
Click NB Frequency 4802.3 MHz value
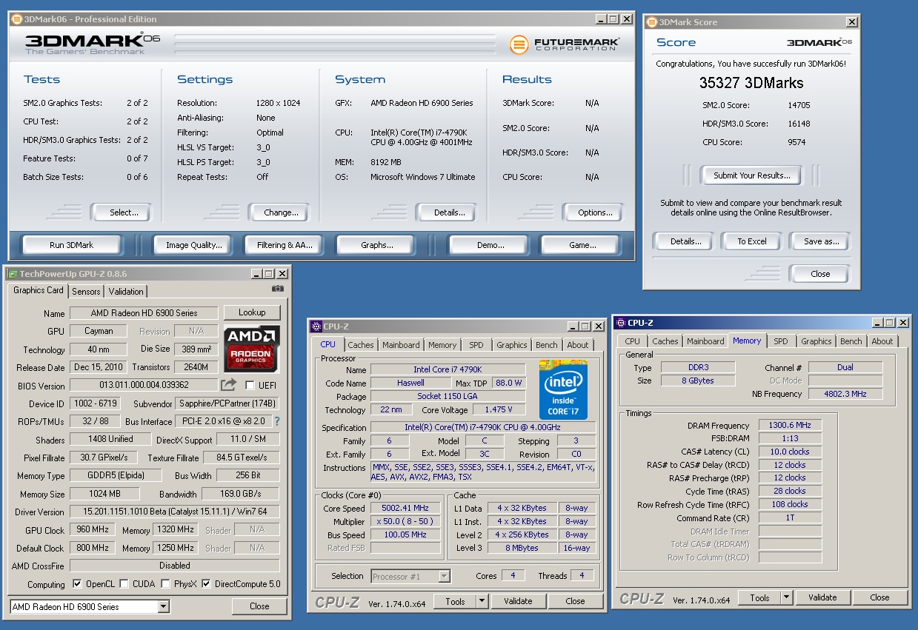(x=845, y=394)
